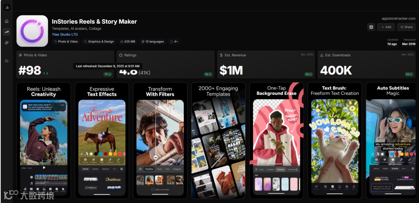The width and height of the screenshot is (419, 203).
Task: Select the Graphics & Design category tag
Action: pyautogui.click(x=99, y=41)
